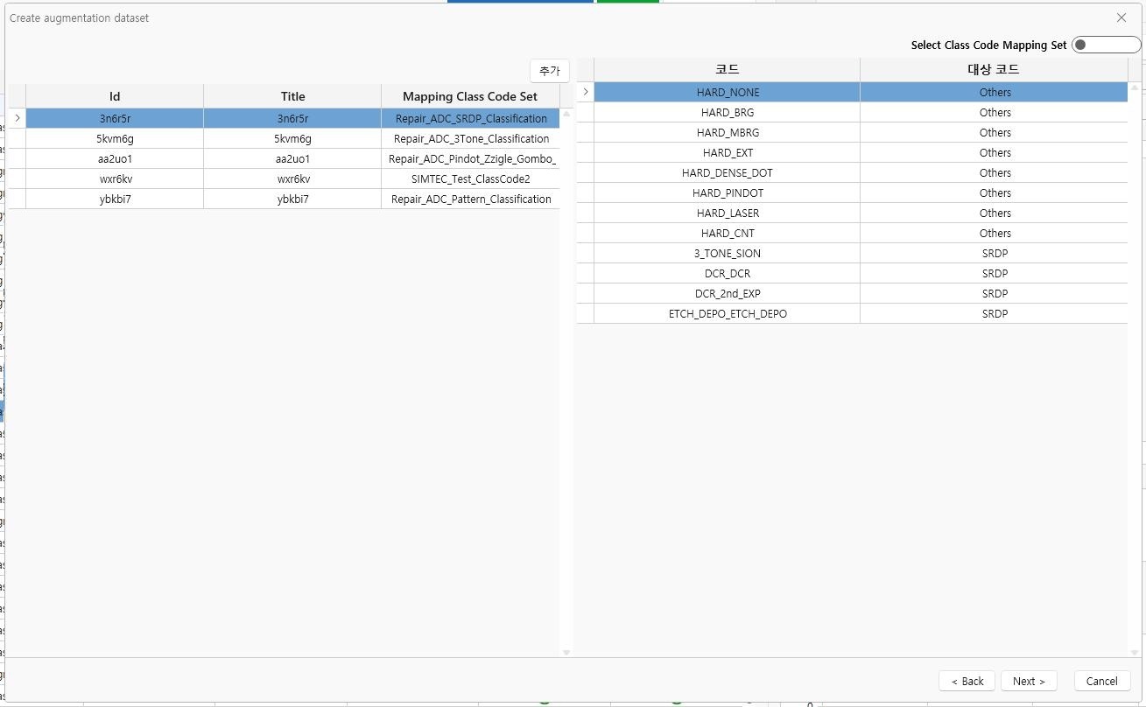1146x707 pixels.
Task: Go to the Next step
Action: pyautogui.click(x=1028, y=681)
